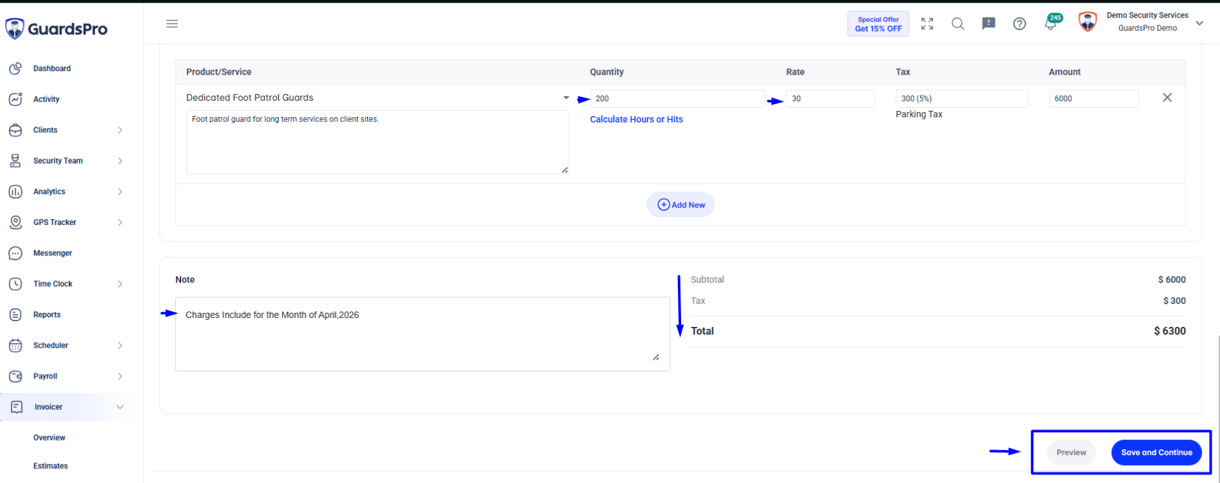
Task: Click Save and Continue button
Action: coord(1156,452)
